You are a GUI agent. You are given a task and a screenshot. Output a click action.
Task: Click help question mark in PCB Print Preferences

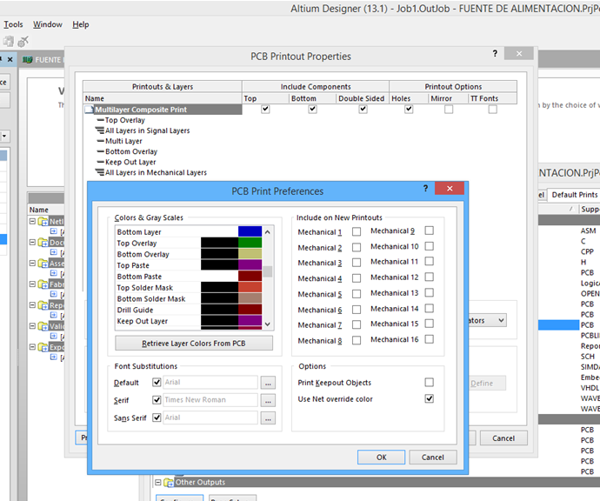click(x=425, y=188)
